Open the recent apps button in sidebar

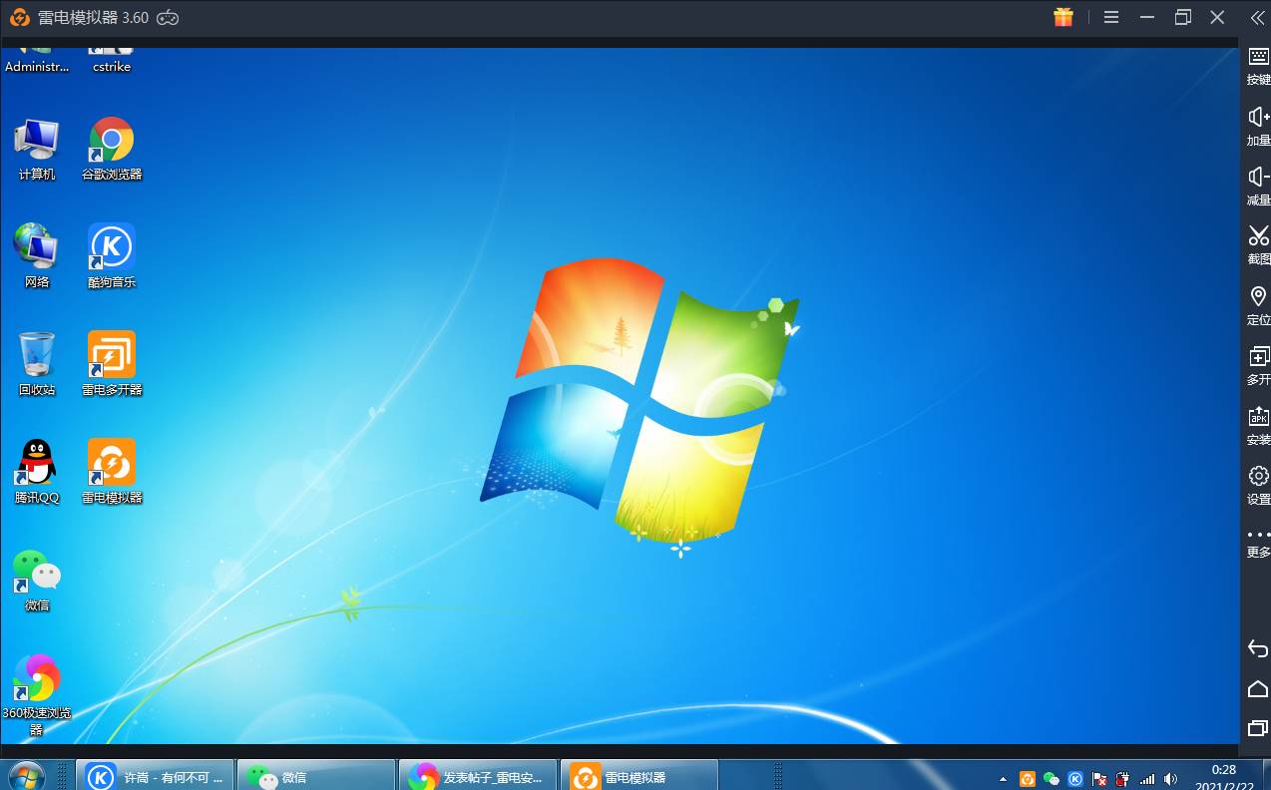point(1257,728)
